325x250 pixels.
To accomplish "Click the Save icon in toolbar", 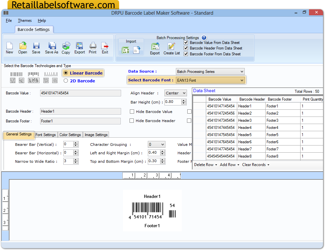I will pos(36,46).
